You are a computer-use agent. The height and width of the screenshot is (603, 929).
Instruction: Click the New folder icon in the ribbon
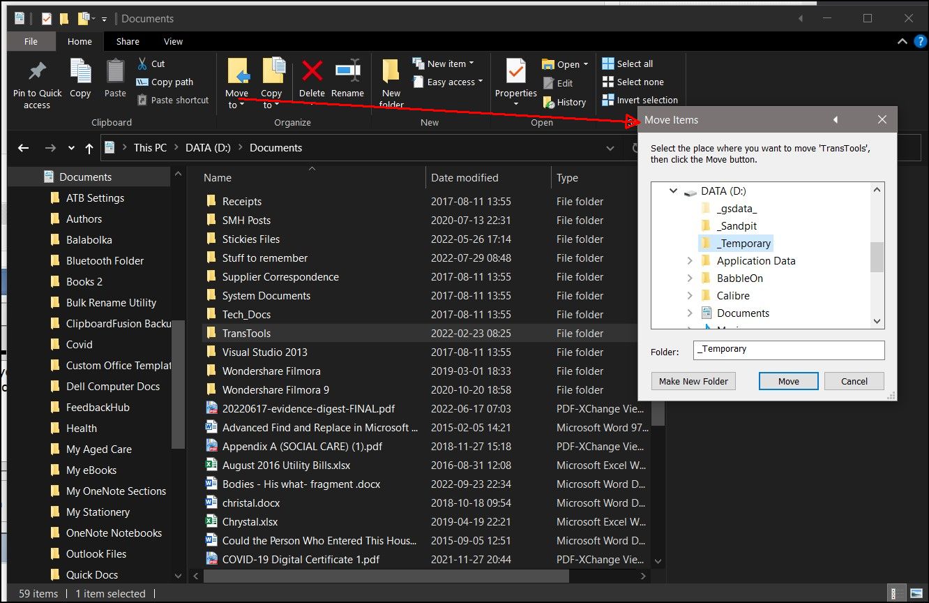391,72
